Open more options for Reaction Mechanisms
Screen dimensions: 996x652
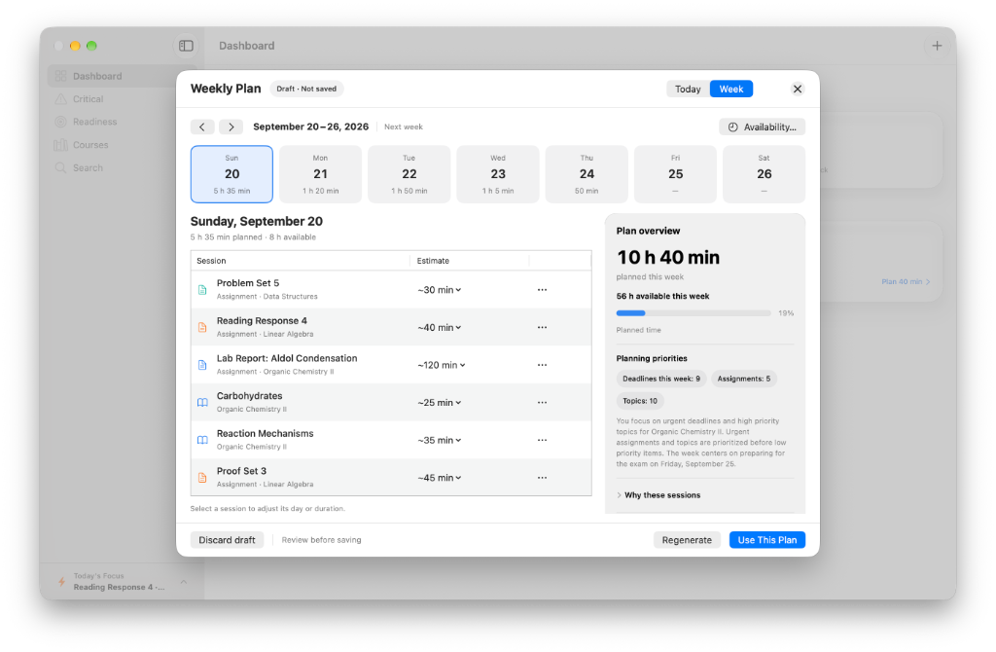pos(542,440)
